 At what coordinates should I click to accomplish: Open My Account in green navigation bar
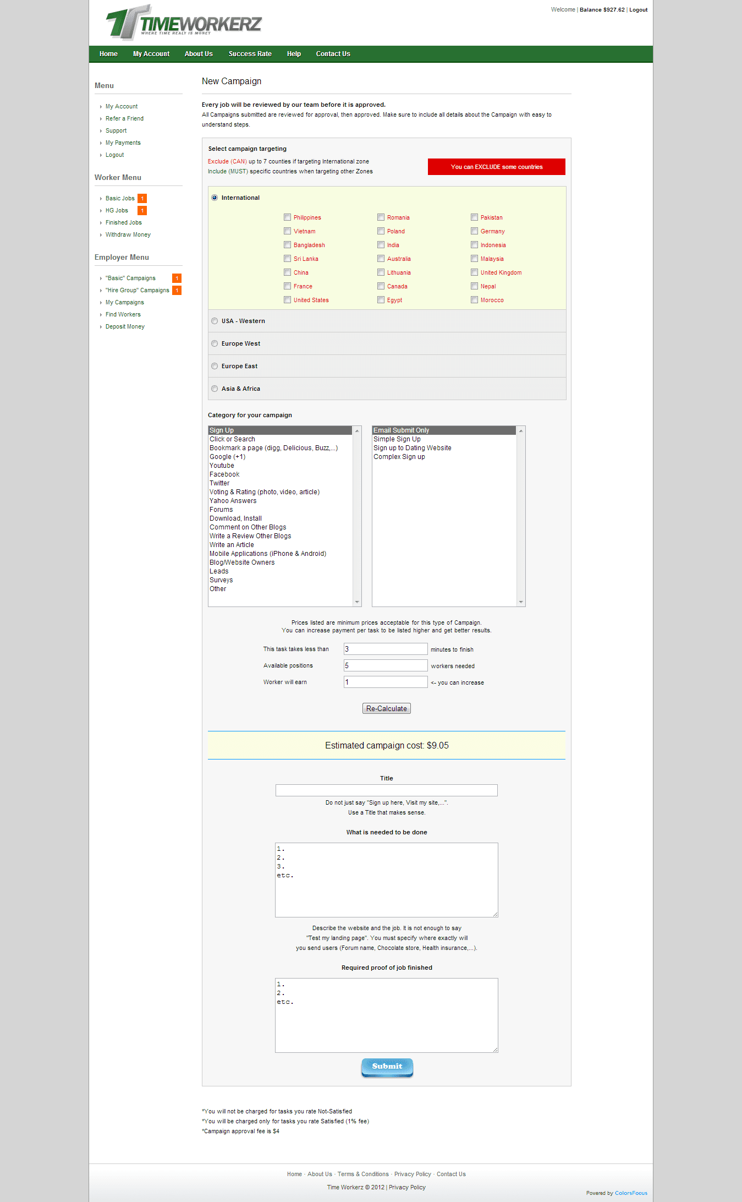point(151,54)
